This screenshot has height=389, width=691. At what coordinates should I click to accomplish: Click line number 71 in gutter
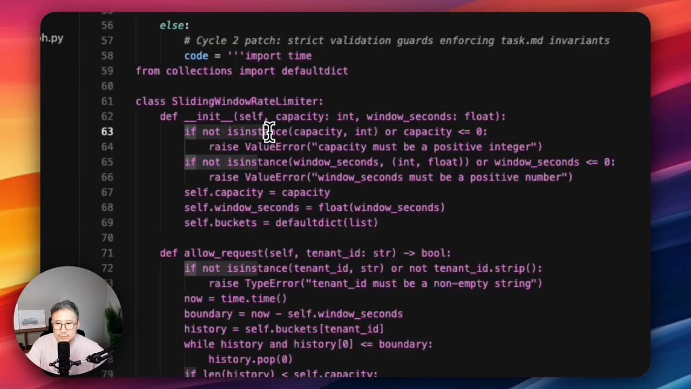coord(107,253)
